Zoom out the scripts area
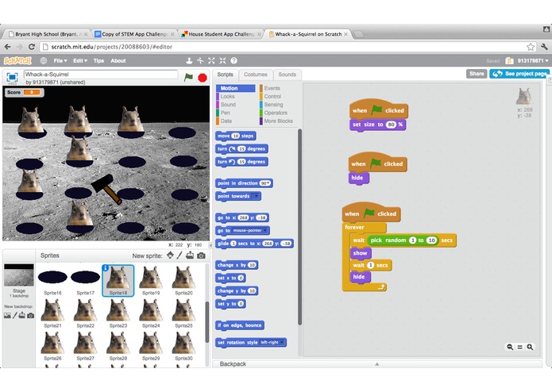Screen dimensions: 552x392 click(510, 347)
